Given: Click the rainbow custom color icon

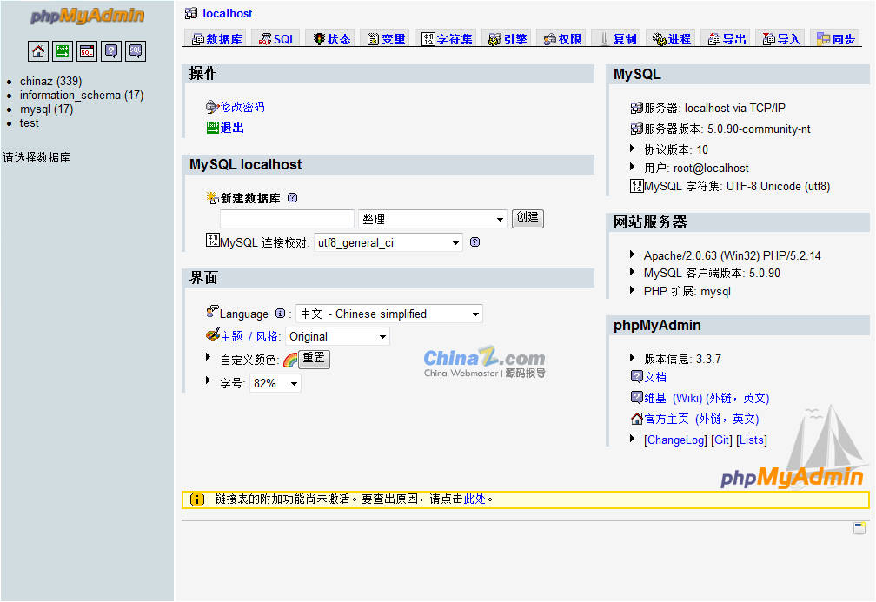Looking at the screenshot, I should pyautogui.click(x=290, y=361).
